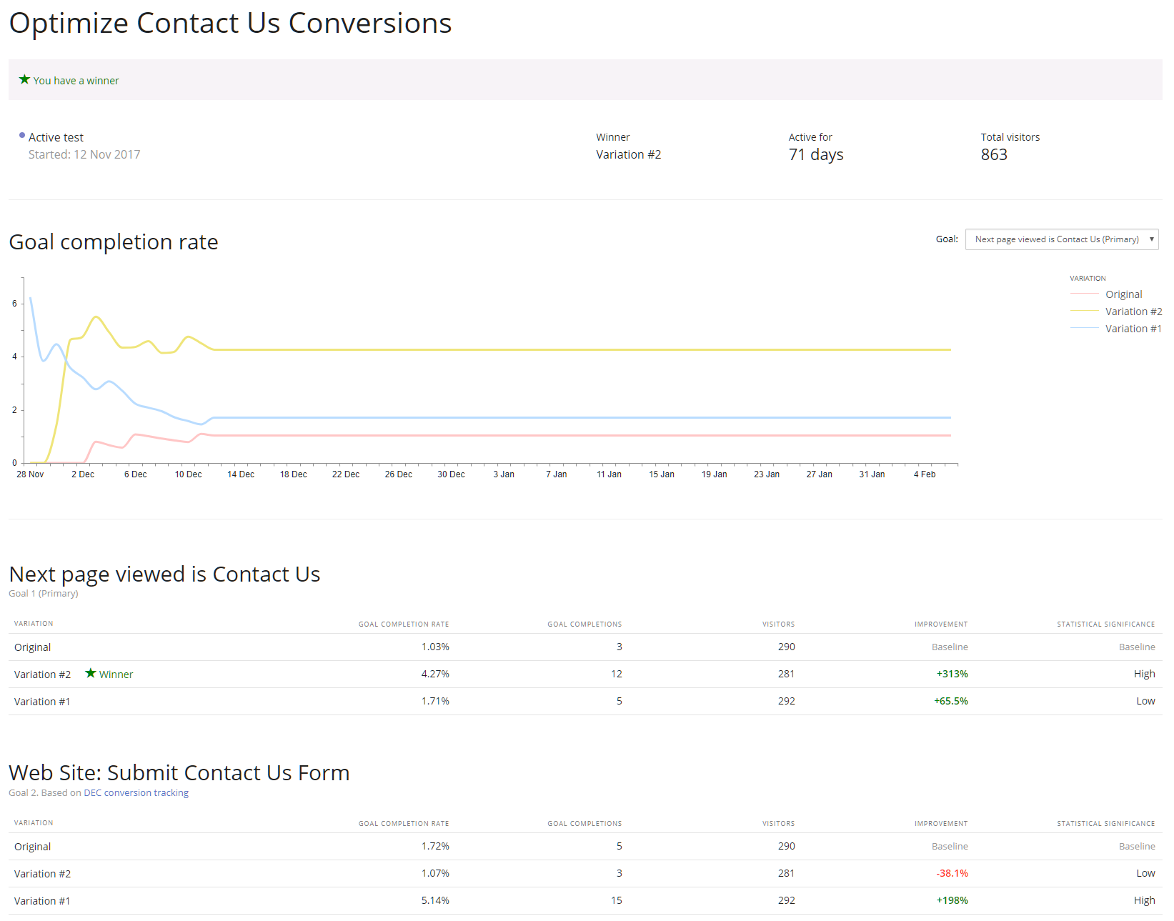Viewport: 1174px width, 921px height.
Task: Click the Goal dropdown arrow
Action: tap(1151, 239)
